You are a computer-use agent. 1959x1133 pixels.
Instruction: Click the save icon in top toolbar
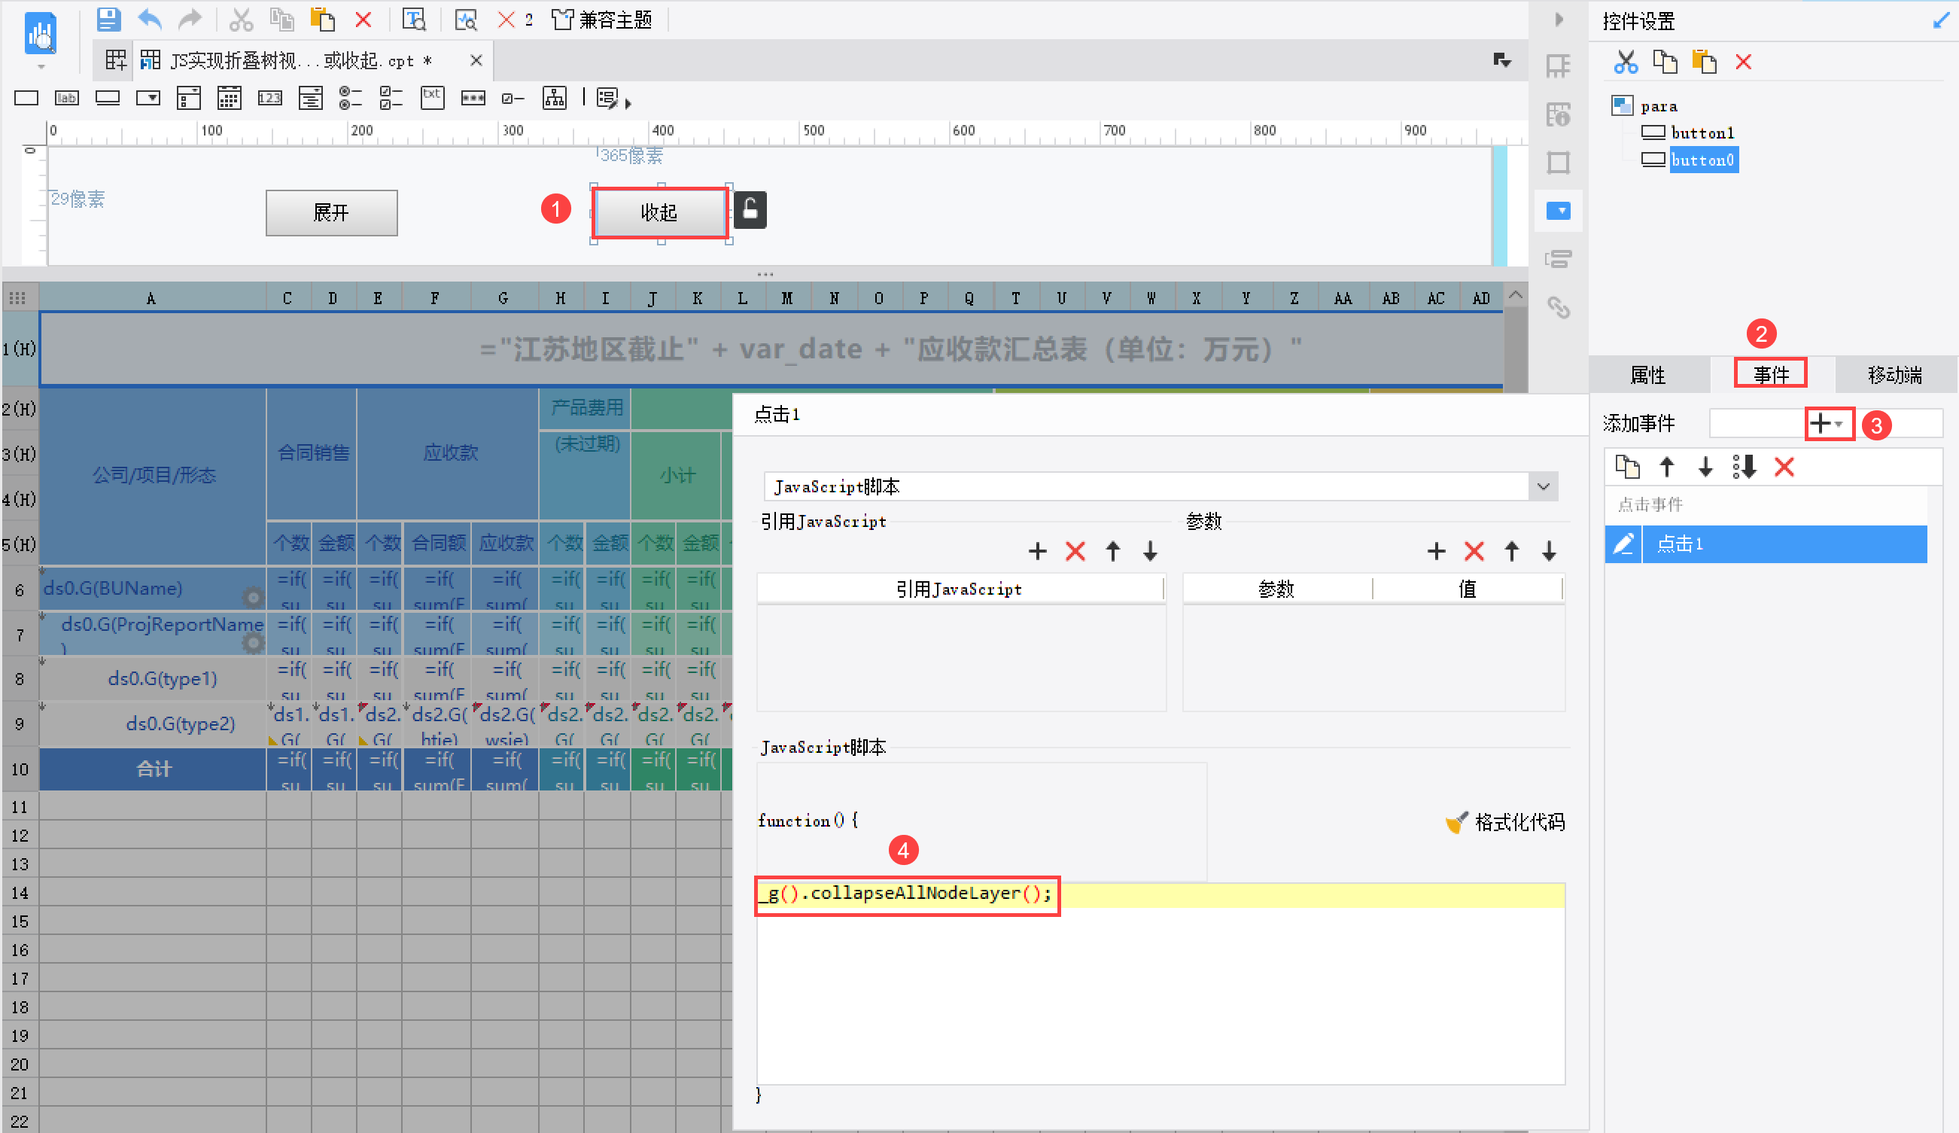108,20
